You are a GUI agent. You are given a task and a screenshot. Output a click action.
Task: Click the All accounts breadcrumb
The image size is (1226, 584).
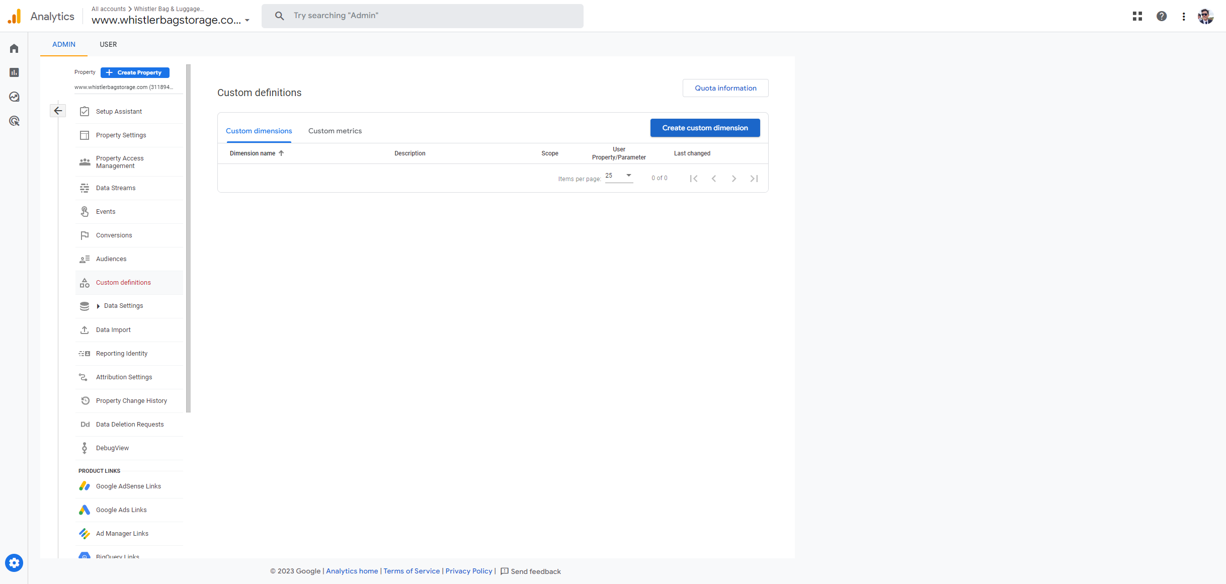[109, 9]
